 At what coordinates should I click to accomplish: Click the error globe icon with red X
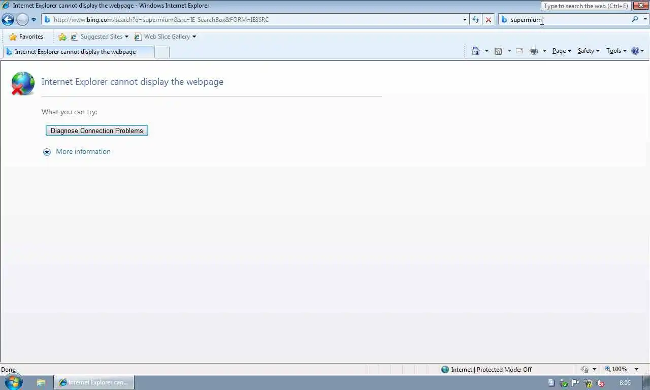pos(23,83)
